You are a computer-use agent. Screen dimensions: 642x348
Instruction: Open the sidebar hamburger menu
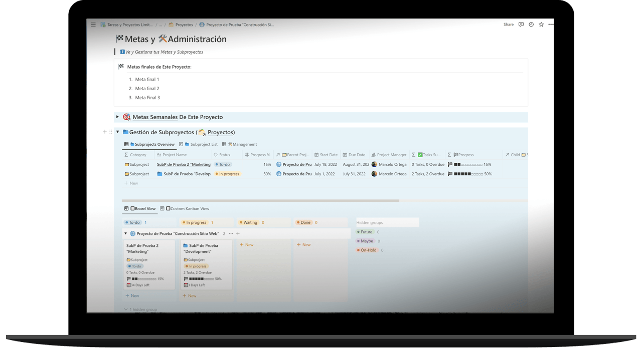click(x=93, y=25)
